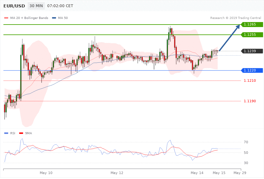Click the red 1.1190 support label
This screenshot has height=179, width=264.
(250, 101)
